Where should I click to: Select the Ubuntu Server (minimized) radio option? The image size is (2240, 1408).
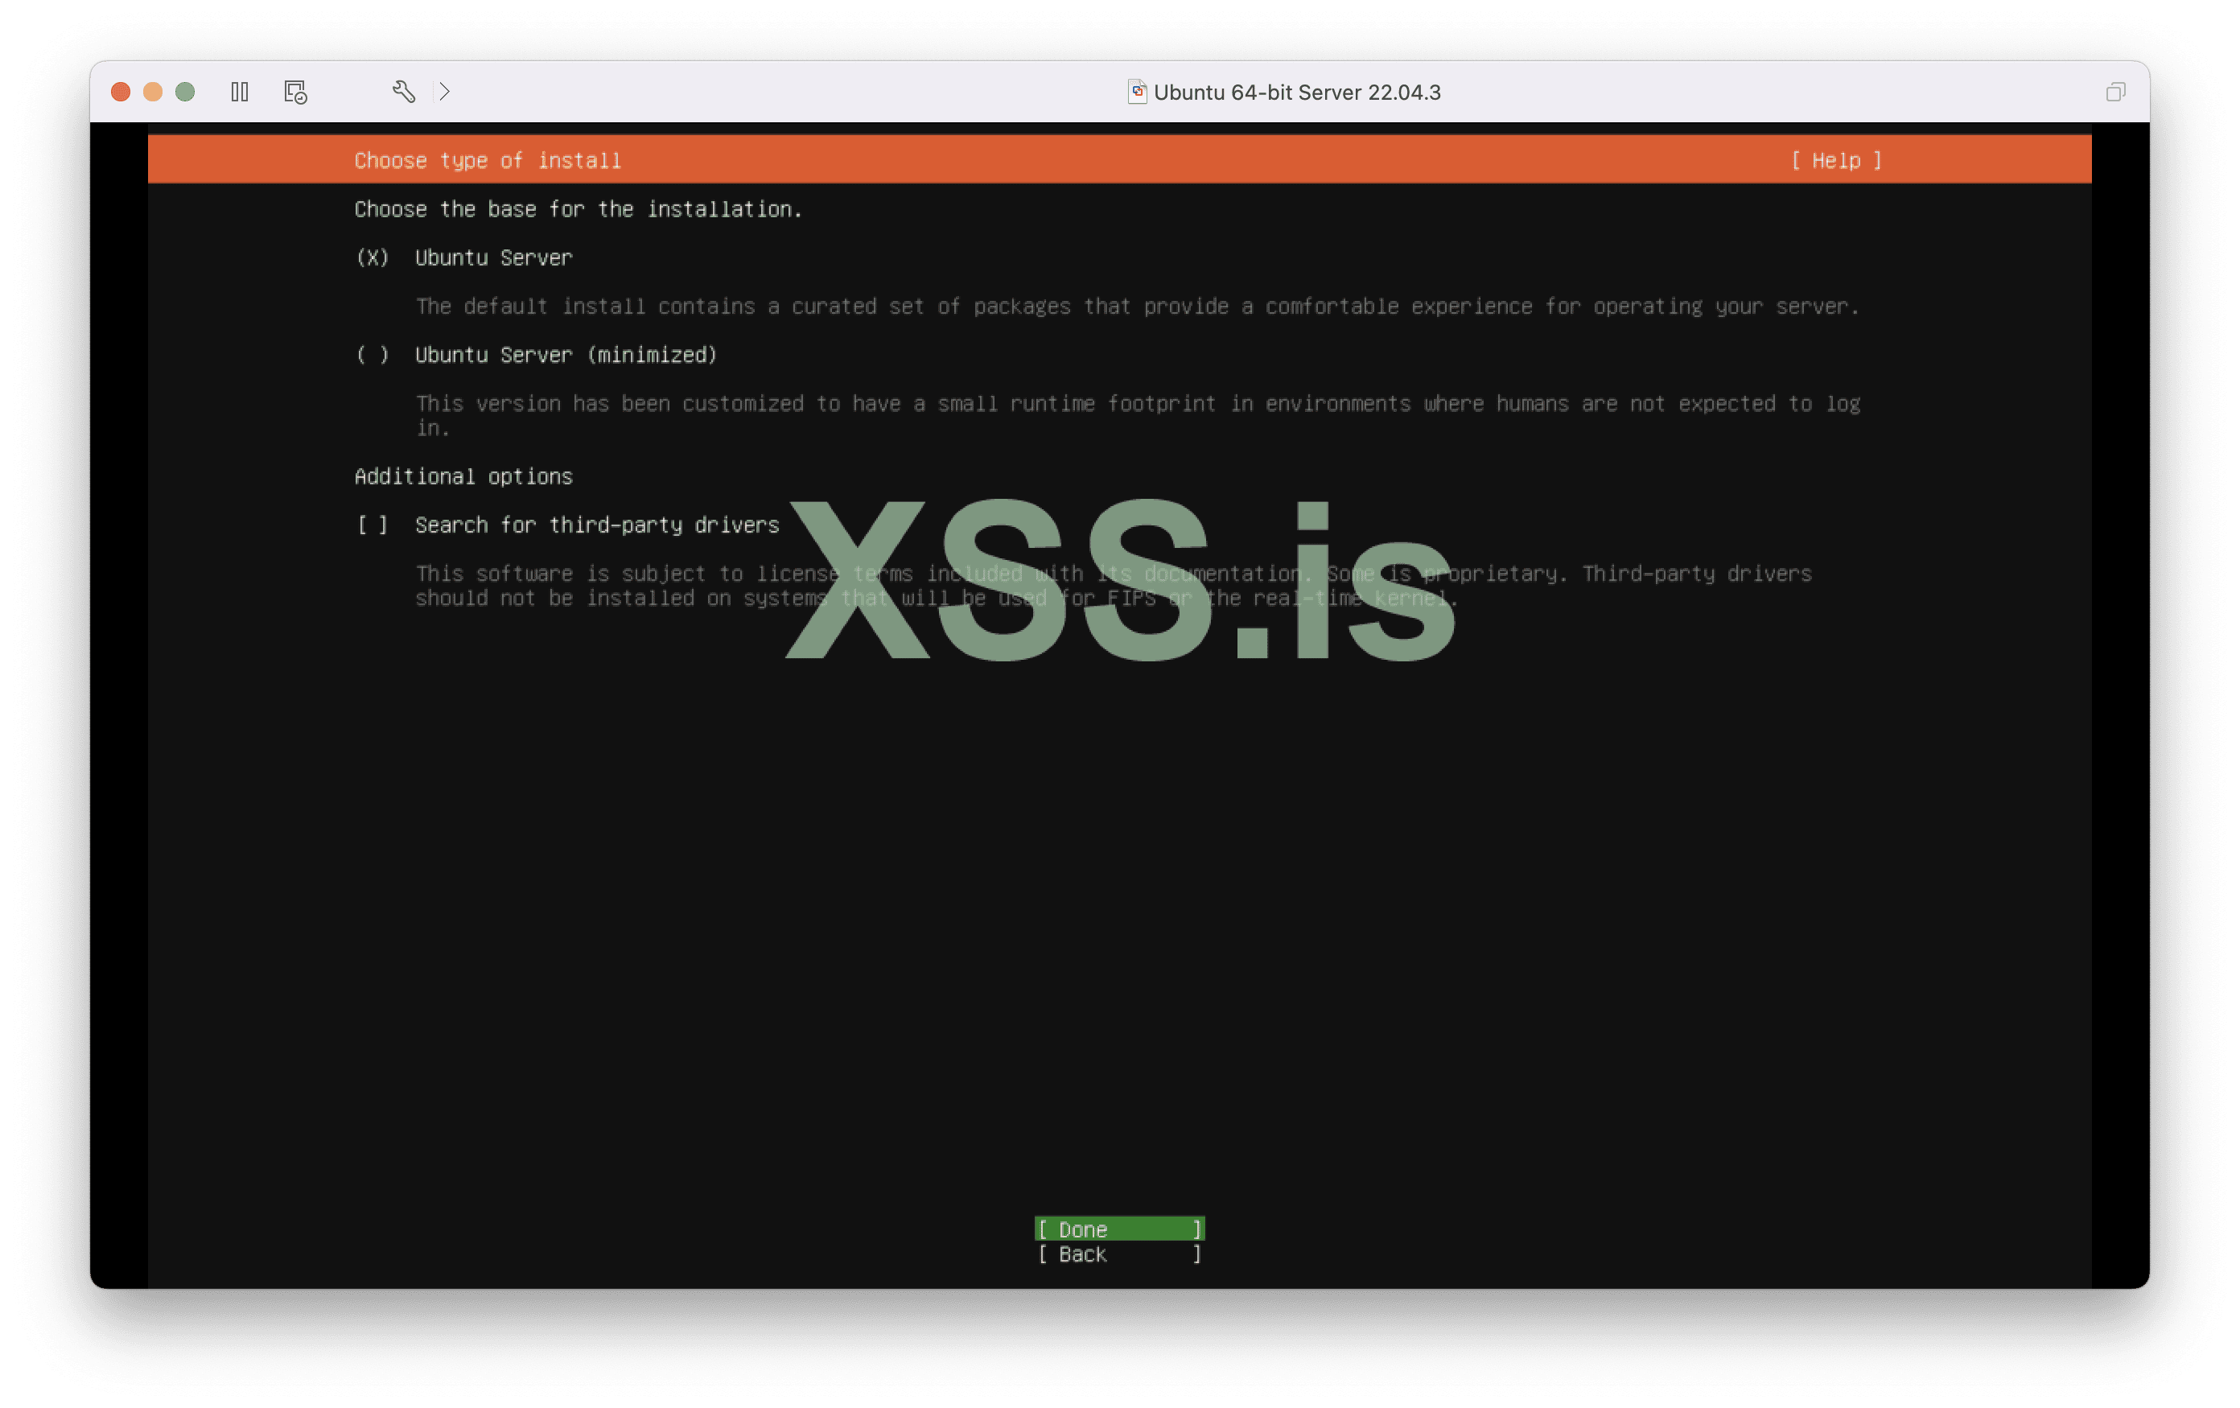[x=372, y=356]
